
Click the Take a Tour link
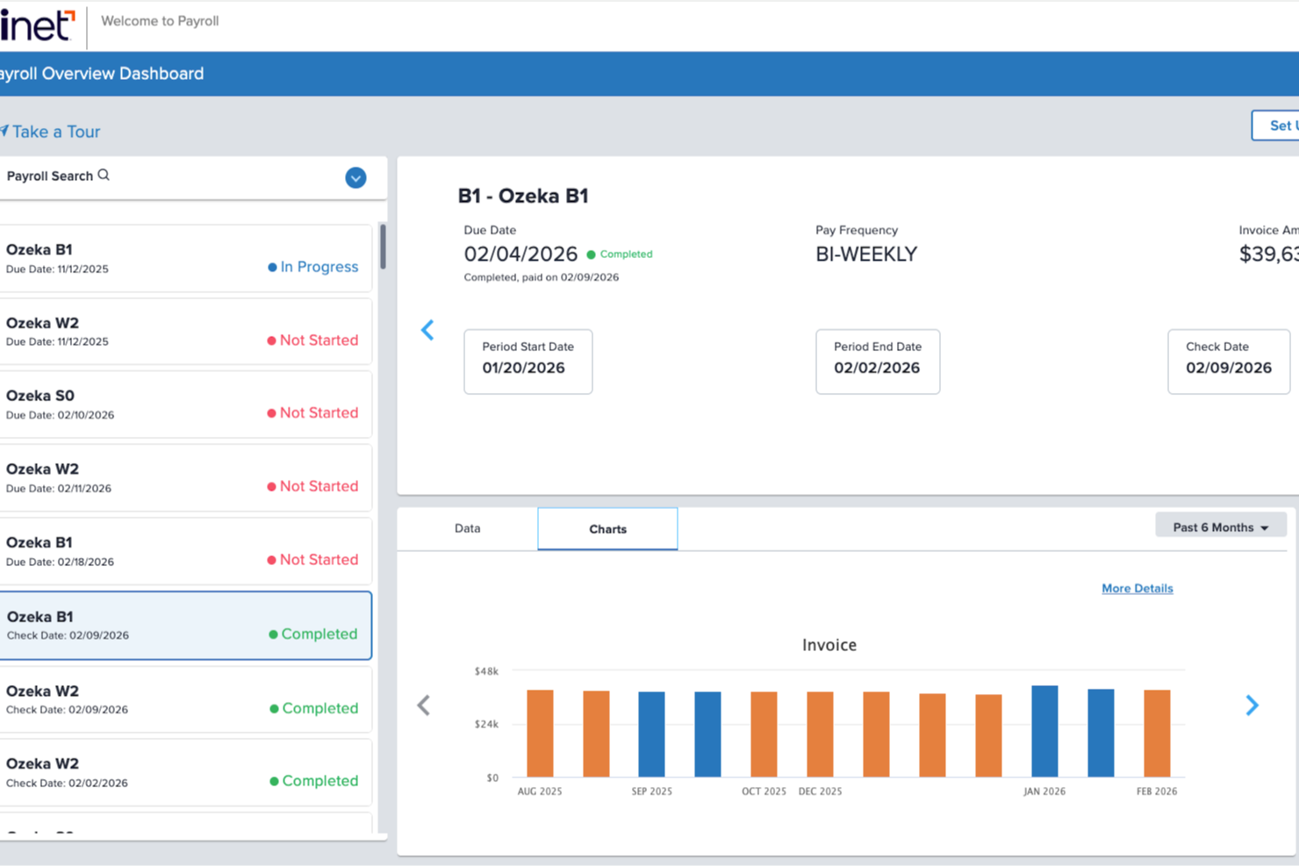tap(58, 131)
